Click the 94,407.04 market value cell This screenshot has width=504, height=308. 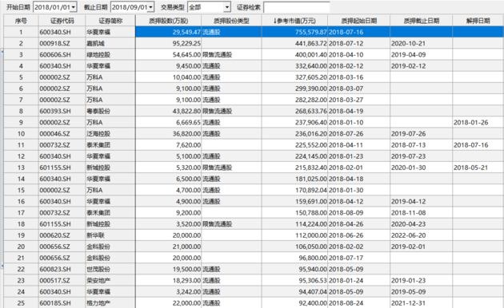tap(294, 291)
